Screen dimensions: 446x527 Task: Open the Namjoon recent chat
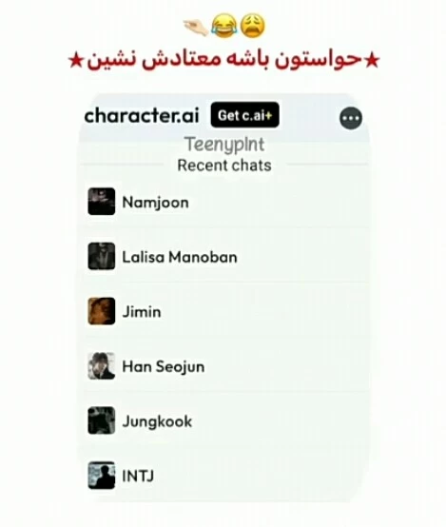[x=225, y=202]
